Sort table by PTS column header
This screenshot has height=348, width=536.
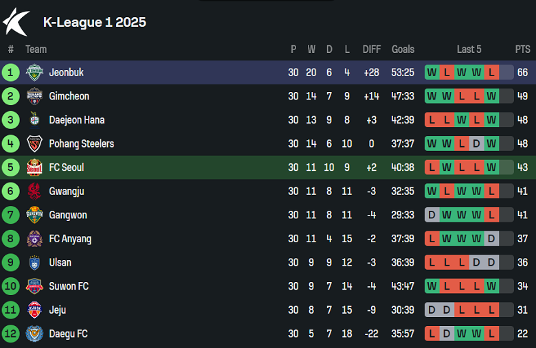(522, 49)
